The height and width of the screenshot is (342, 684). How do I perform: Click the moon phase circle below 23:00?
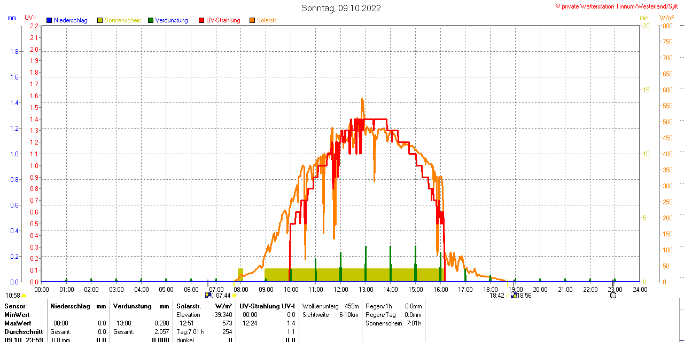coord(613,295)
